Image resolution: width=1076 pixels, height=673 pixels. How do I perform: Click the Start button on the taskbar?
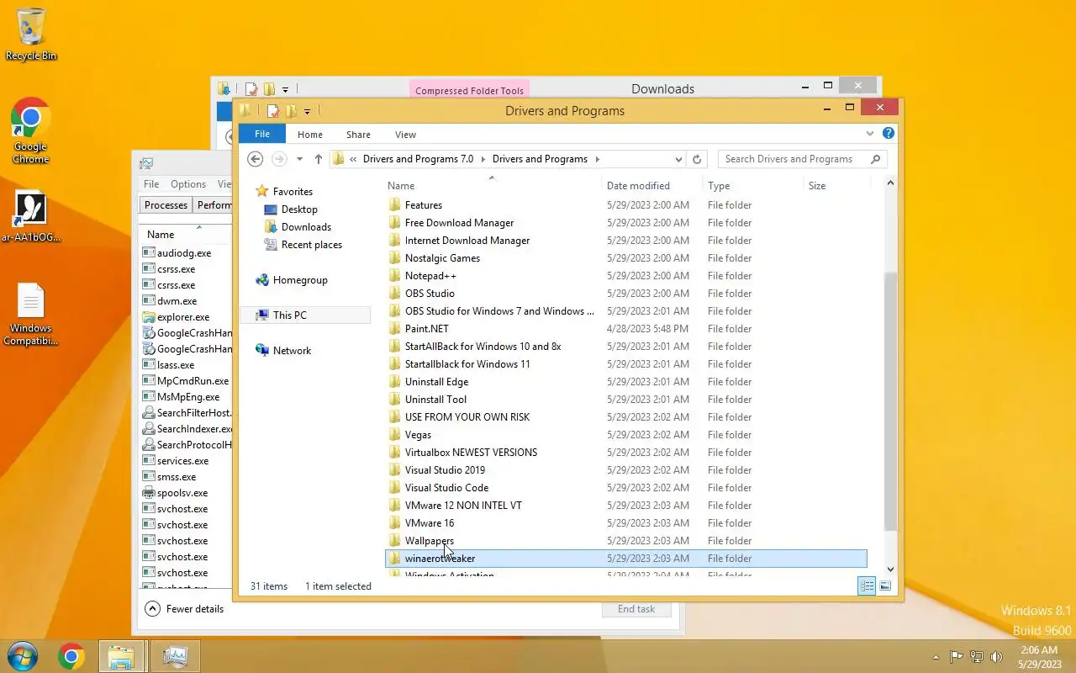[x=22, y=656]
